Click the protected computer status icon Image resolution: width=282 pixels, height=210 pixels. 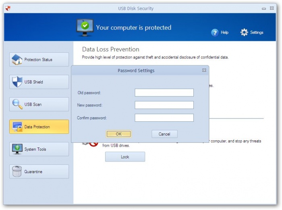tap(85, 28)
